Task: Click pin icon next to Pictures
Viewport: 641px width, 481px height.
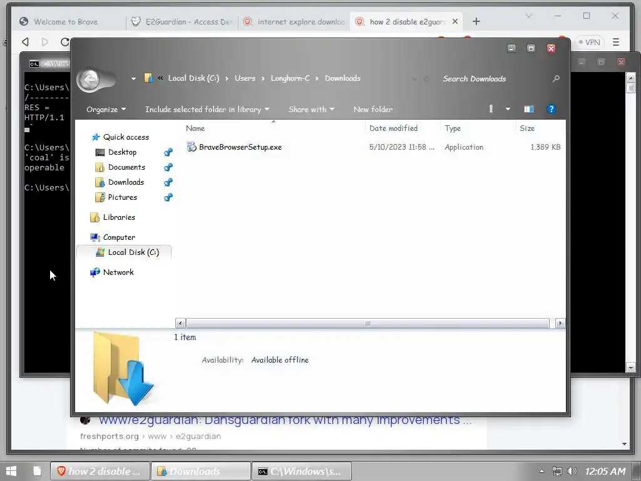Action: point(168,197)
